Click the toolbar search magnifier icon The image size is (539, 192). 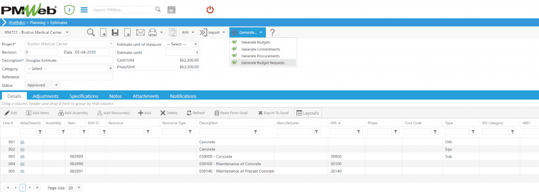coord(91,33)
